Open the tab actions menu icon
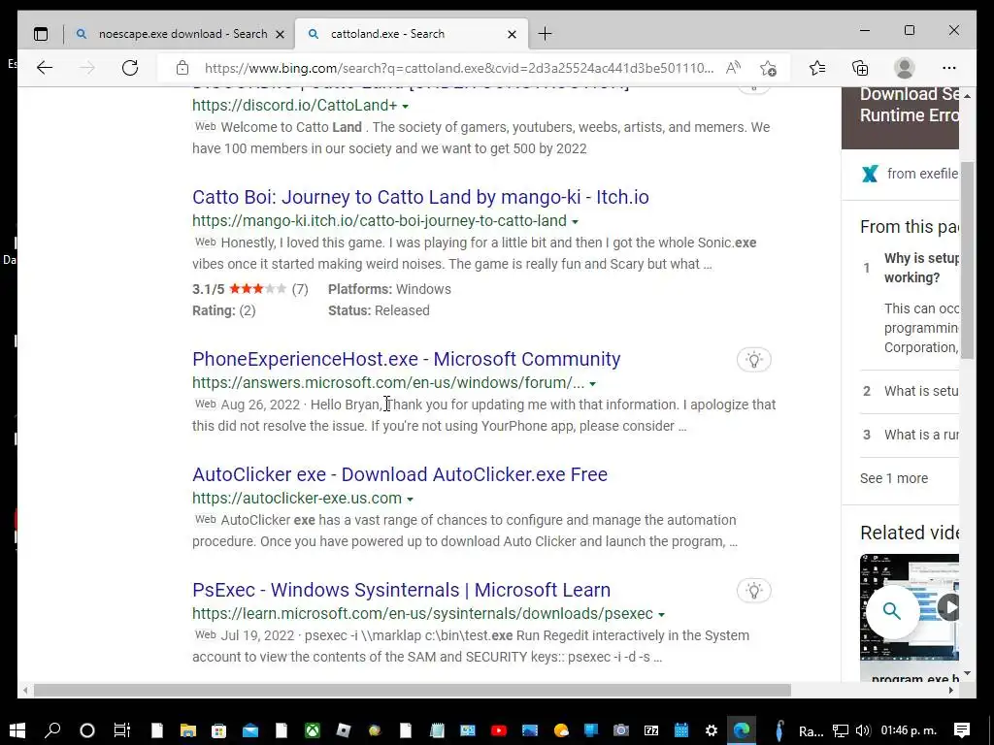The image size is (994, 745). tap(41, 34)
